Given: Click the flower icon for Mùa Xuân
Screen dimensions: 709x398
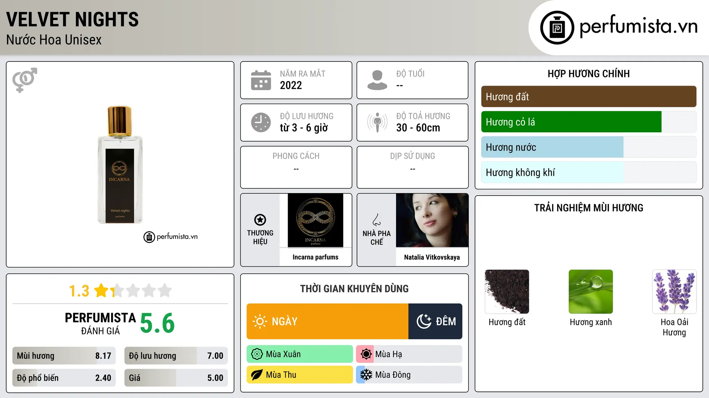Looking at the screenshot, I should click(257, 354).
